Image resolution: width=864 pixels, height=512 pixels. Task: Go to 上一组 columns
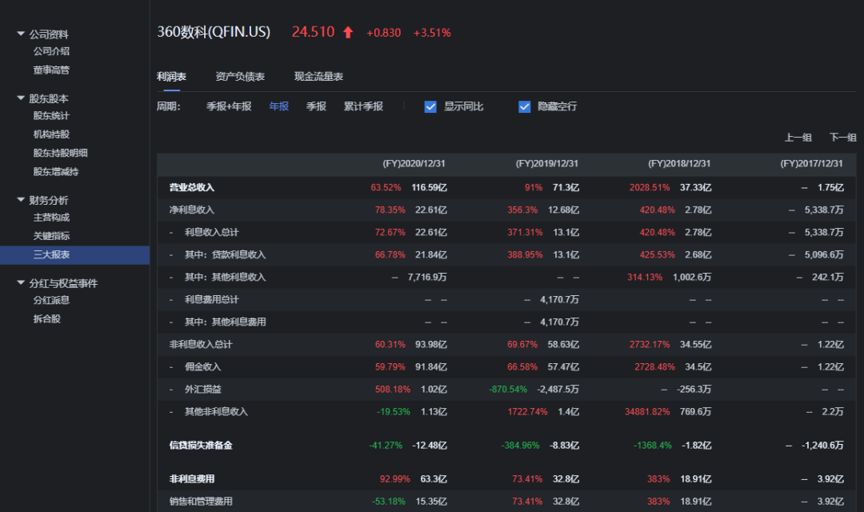tap(798, 138)
